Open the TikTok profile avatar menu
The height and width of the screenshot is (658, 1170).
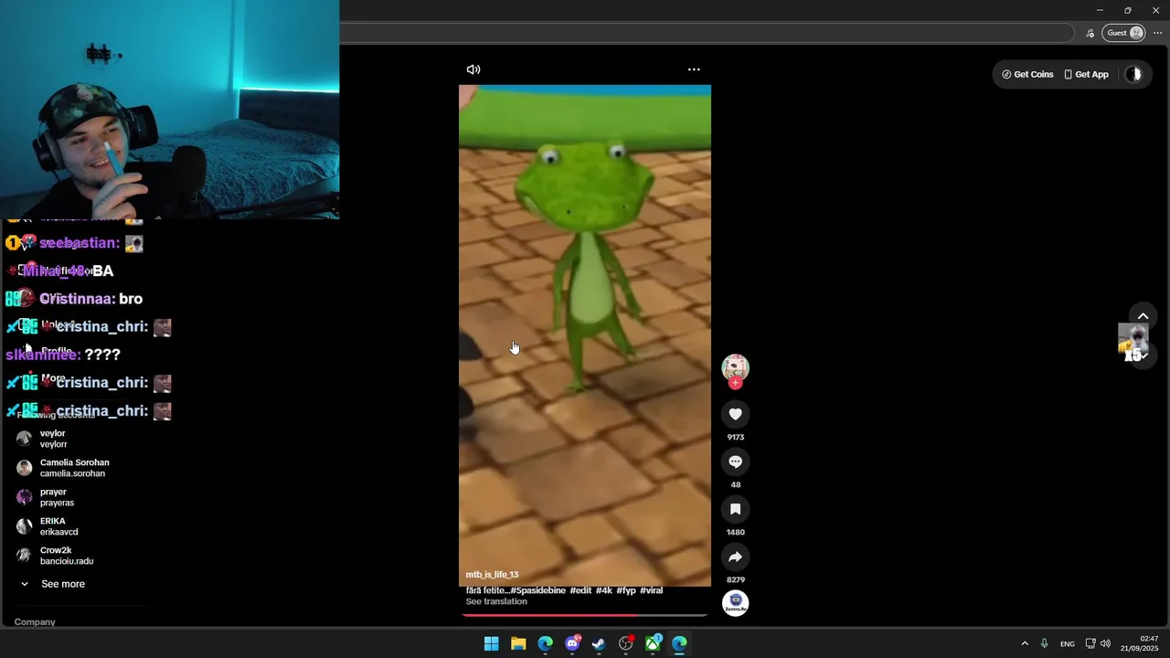coord(1133,74)
